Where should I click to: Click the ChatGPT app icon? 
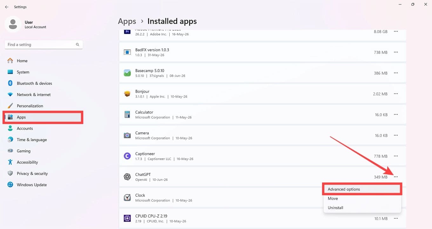(x=127, y=177)
